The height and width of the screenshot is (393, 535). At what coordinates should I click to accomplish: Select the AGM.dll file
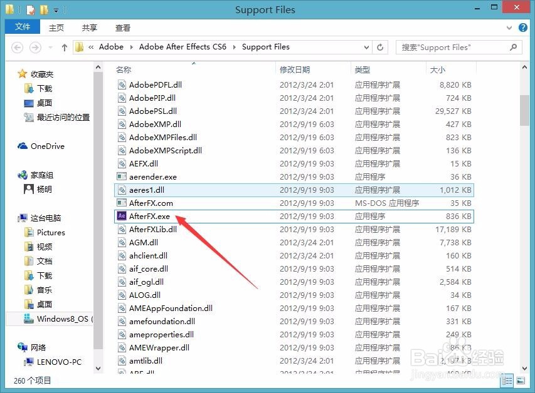pyautogui.click(x=294, y=242)
